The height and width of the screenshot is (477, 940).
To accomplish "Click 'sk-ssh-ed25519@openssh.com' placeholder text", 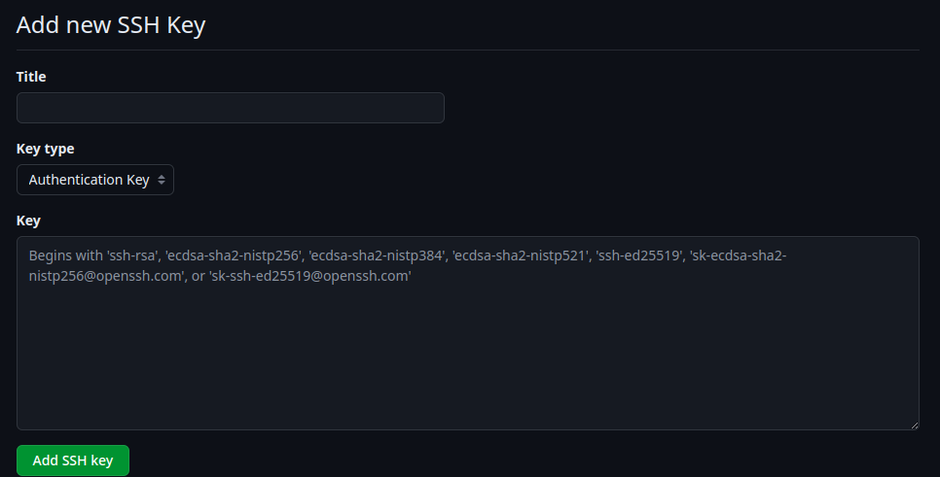I will coord(310,276).
